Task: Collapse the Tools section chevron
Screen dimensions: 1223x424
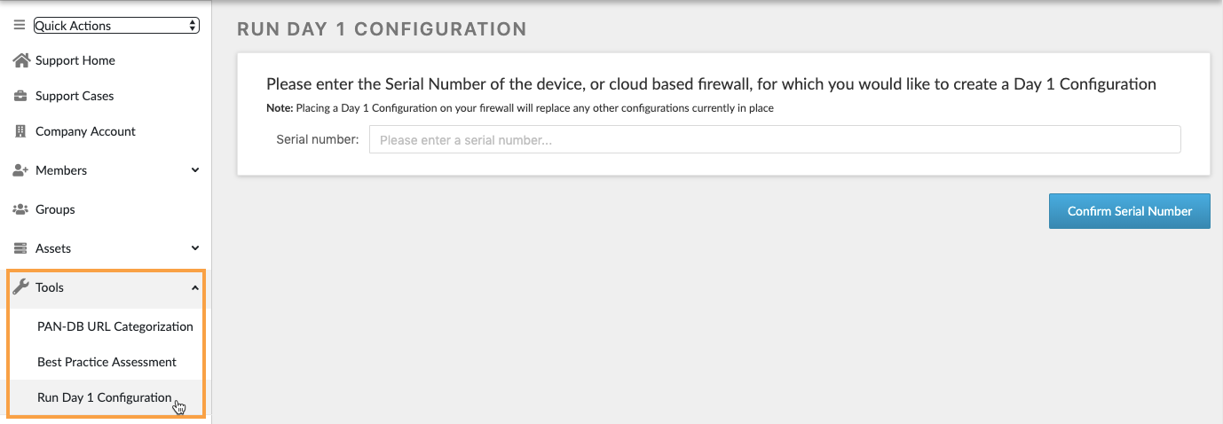Action: [x=195, y=287]
